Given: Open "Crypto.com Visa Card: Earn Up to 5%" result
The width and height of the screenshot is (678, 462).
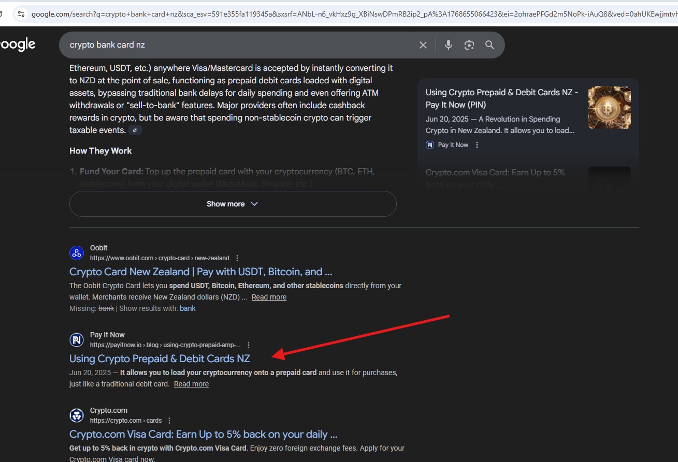Looking at the screenshot, I should (204, 434).
